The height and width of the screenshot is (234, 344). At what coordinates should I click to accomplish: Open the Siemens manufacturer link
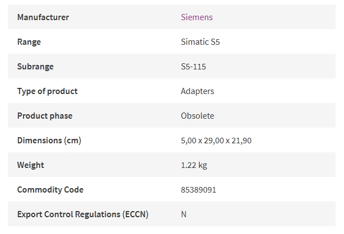pos(196,17)
